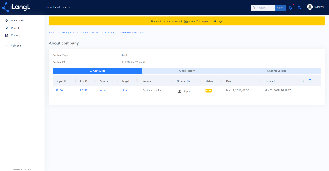The height and width of the screenshot is (171, 329).
Task: Sort by the Status column arrows
Action: (221, 80)
